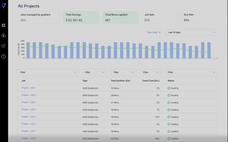Click the Healthy check icon for Project - Job 4
Screen dimensions: 228x142
coord(169,110)
